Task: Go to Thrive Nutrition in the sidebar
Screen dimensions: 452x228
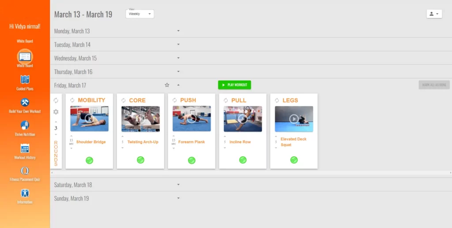Action: pyautogui.click(x=25, y=125)
